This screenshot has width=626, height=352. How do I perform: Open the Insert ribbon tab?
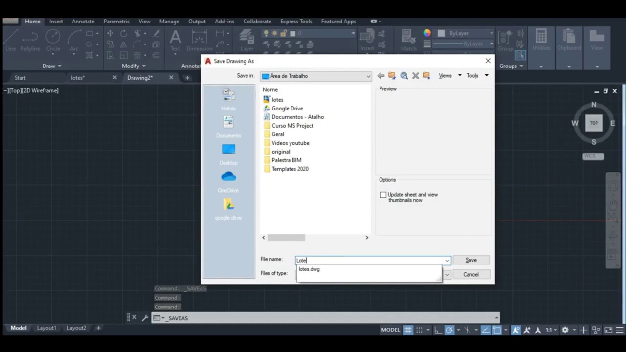(x=56, y=22)
